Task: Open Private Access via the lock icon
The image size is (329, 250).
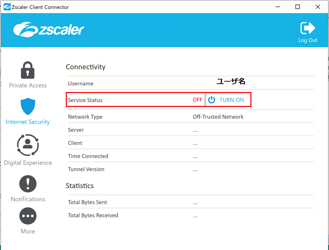Action: coord(28,70)
